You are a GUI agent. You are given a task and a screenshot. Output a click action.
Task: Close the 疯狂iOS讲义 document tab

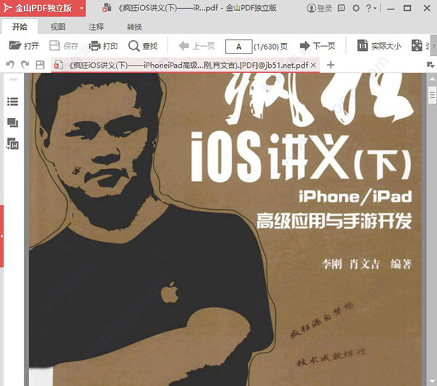313,65
